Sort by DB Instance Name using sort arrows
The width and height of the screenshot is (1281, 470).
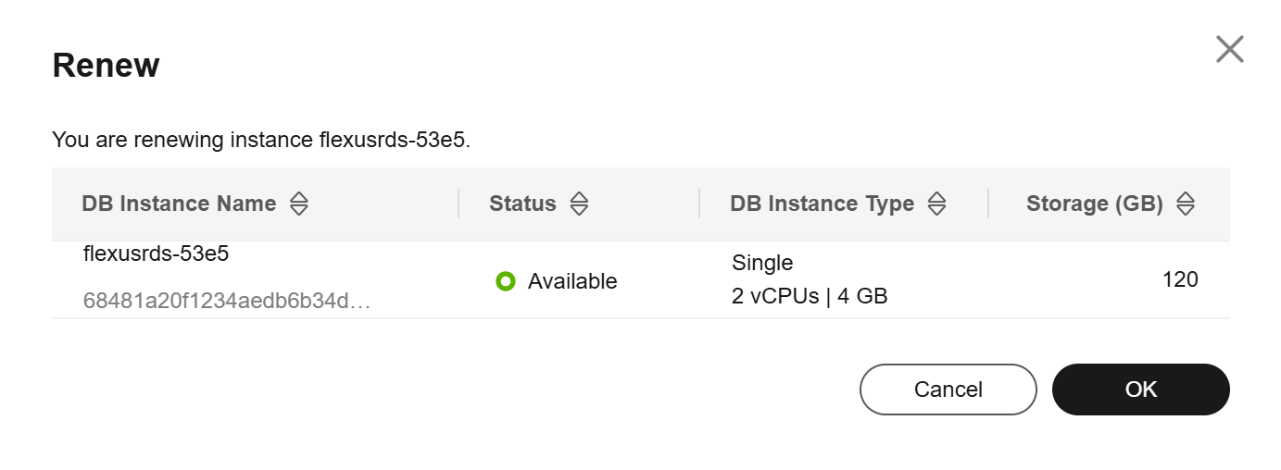point(298,204)
